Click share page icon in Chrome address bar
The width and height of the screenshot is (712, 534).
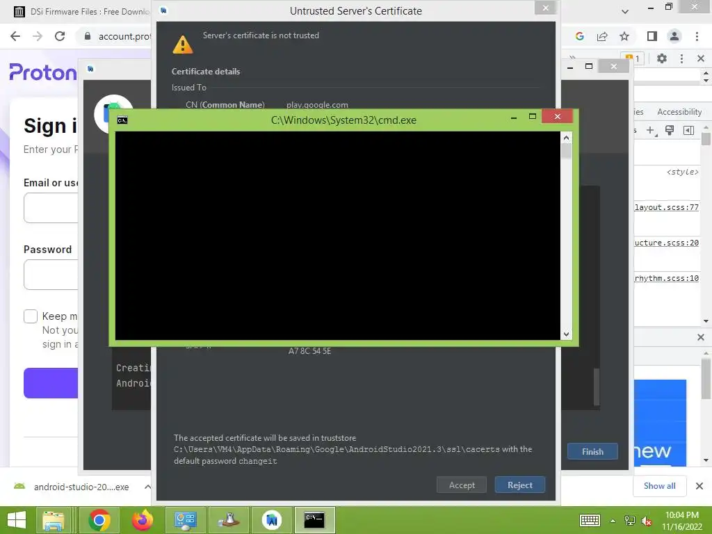(602, 36)
